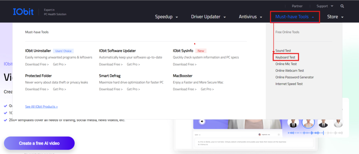Click the search magnifier icon
This screenshot has height=154, width=359.
coord(342,6)
